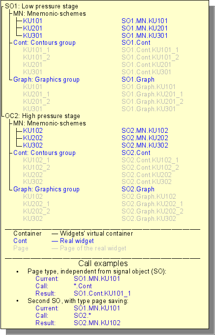Select the blue 'SO1.Graph' address
215x335 pixels.
pos(138,80)
